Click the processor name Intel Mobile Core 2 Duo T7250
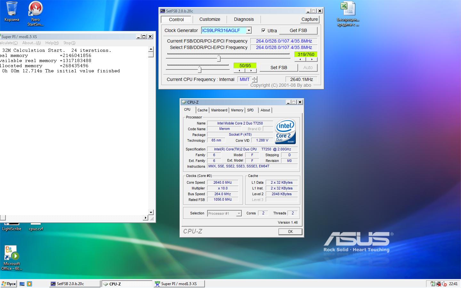 click(x=240, y=123)
